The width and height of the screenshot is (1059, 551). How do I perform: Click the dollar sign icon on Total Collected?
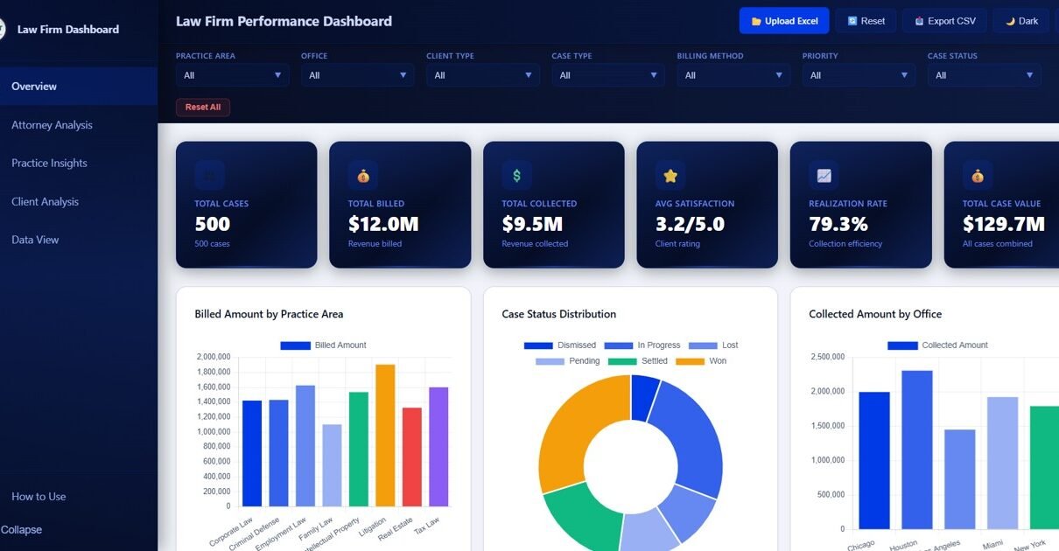coord(516,176)
